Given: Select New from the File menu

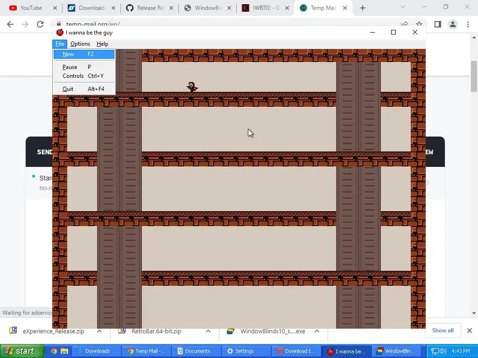Looking at the screenshot, I should tap(84, 54).
